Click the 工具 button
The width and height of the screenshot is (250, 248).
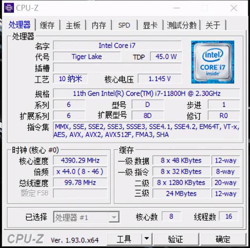(124, 239)
